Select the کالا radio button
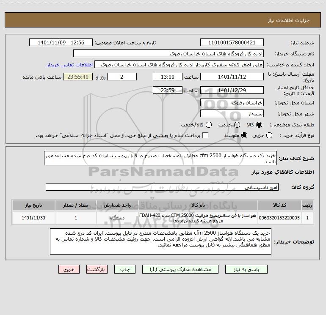This screenshot has height=315, width=326. click(259, 125)
